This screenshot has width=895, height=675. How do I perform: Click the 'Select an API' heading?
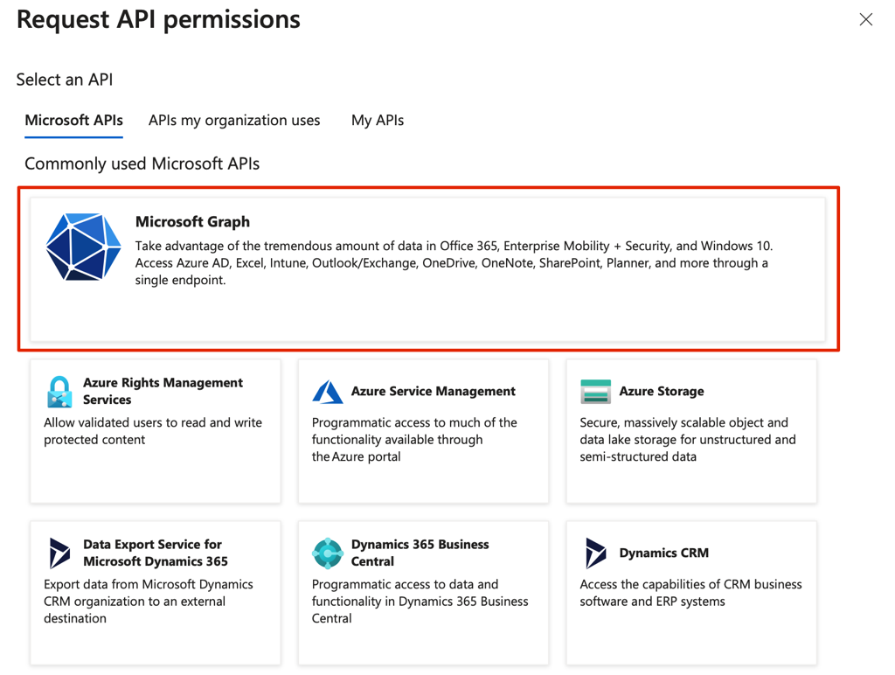point(65,80)
